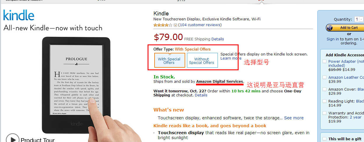Click the Kindle logo

19,15
